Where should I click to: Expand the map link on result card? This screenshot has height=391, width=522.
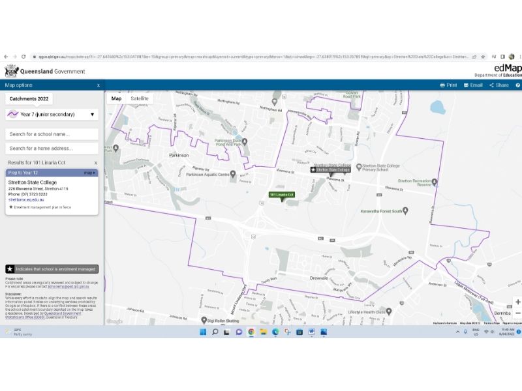click(89, 173)
